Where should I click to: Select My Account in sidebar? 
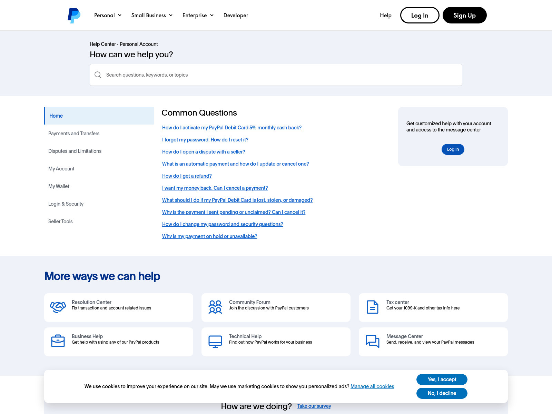tap(61, 169)
